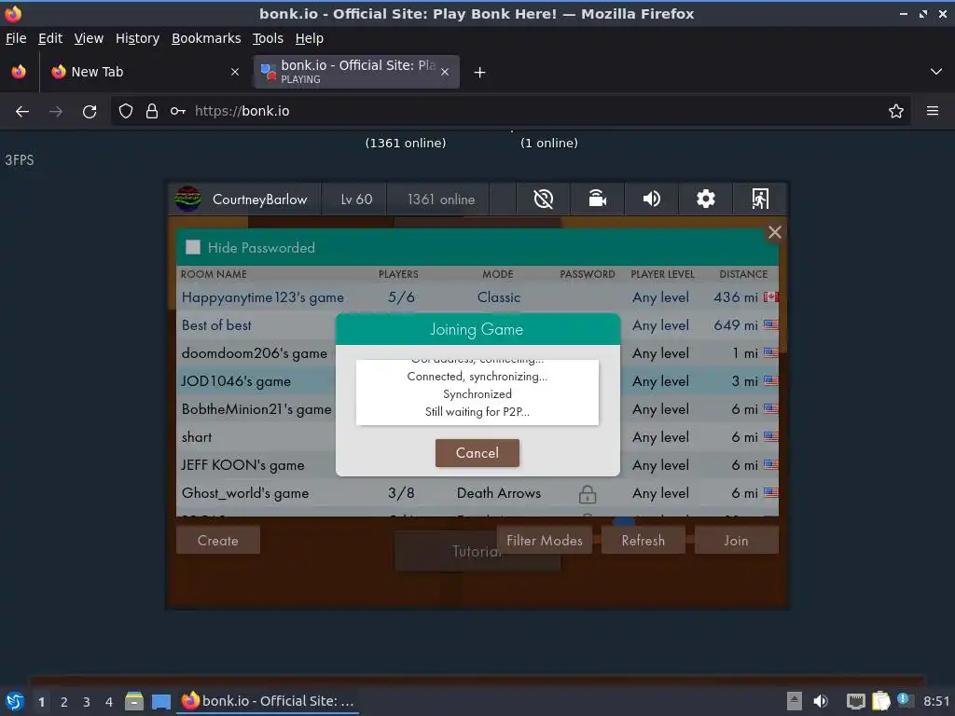
Task: Open the View menu
Action: (89, 38)
